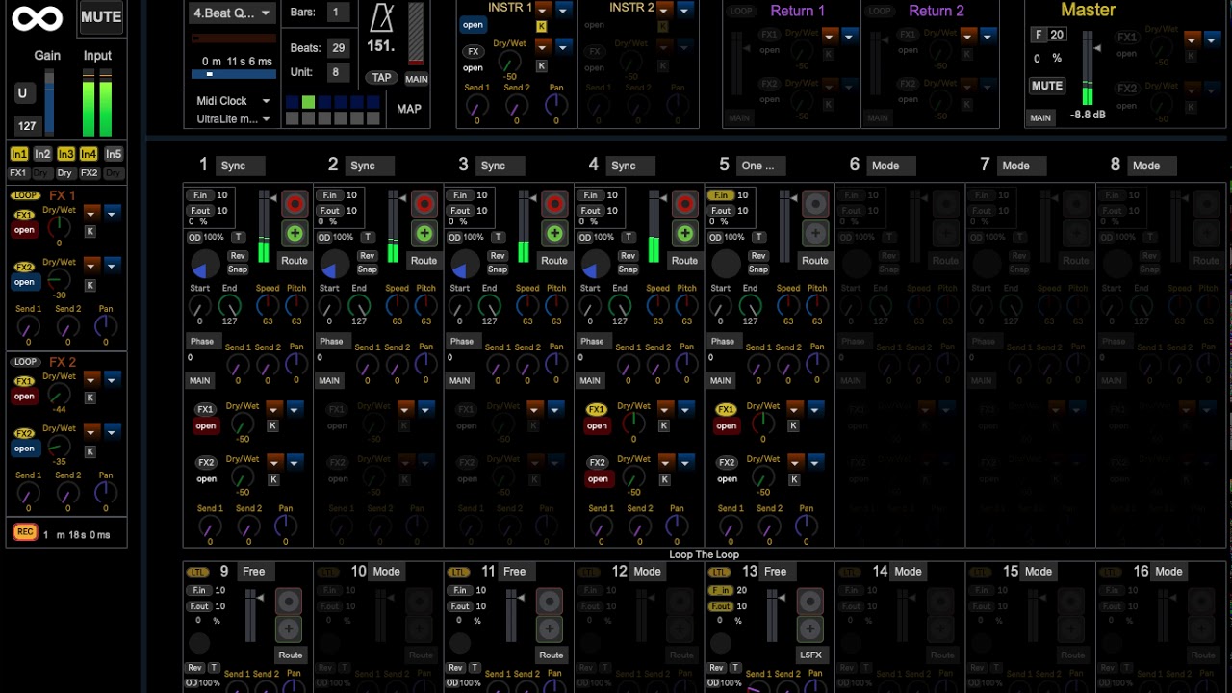Toggle the LOOP button in FX 1 panel

point(25,196)
